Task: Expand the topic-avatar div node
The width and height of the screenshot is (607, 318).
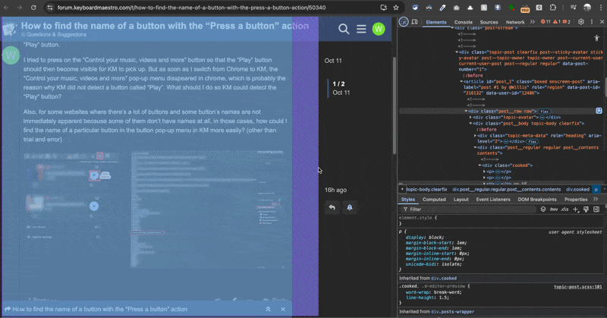Action: click(x=469, y=118)
